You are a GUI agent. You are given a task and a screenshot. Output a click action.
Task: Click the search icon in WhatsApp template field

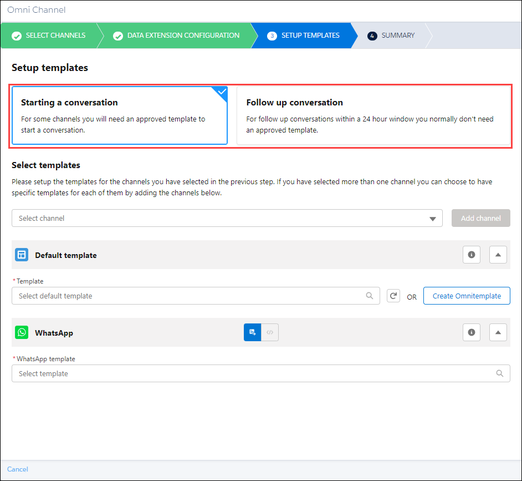tap(500, 373)
